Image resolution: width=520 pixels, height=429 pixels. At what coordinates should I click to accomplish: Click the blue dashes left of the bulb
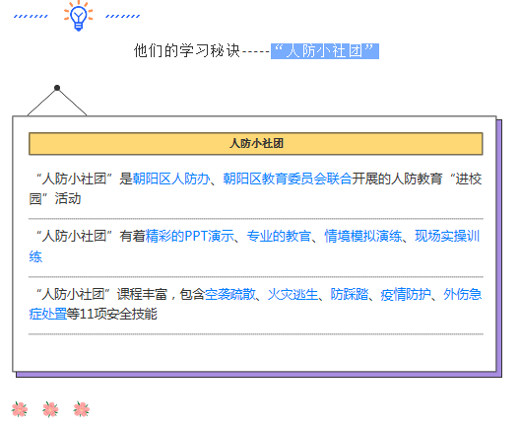[x=31, y=16]
